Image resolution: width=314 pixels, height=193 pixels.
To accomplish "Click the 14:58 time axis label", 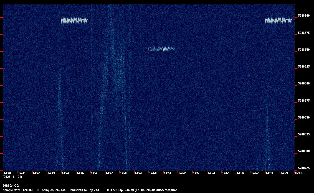I will (270, 173).
